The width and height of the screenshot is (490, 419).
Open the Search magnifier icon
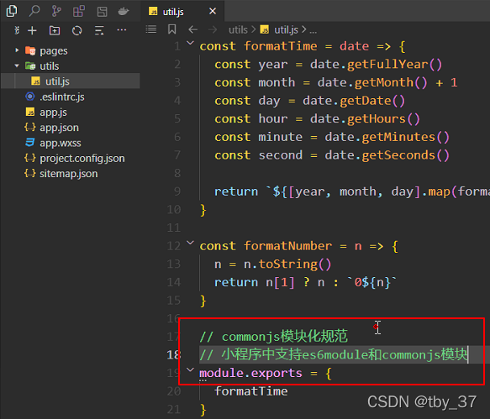coord(34,11)
